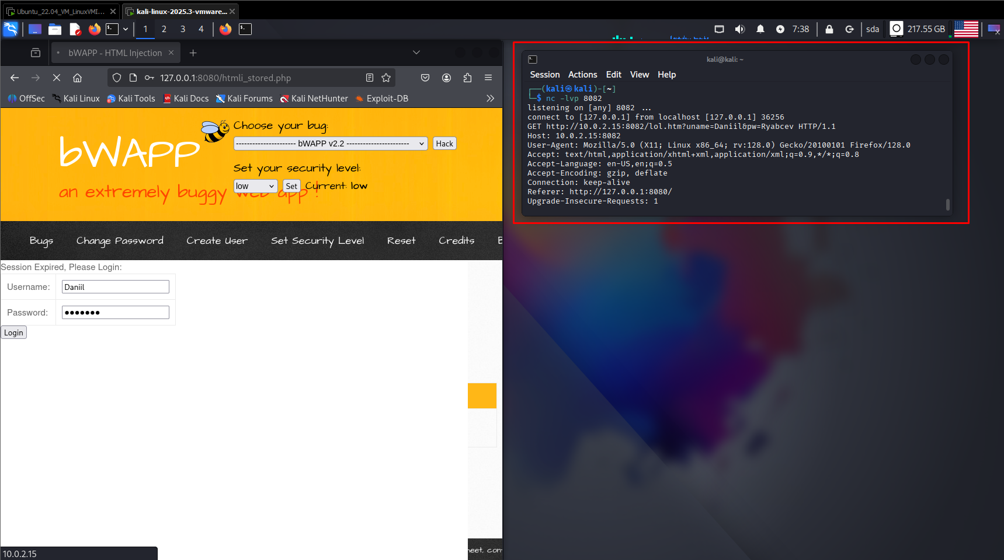Image resolution: width=1004 pixels, height=560 pixels.
Task: Expand the bWAPP bug selection dropdown
Action: tap(331, 143)
